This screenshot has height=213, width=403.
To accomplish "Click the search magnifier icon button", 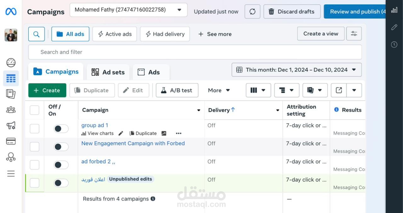I will pos(37,34).
